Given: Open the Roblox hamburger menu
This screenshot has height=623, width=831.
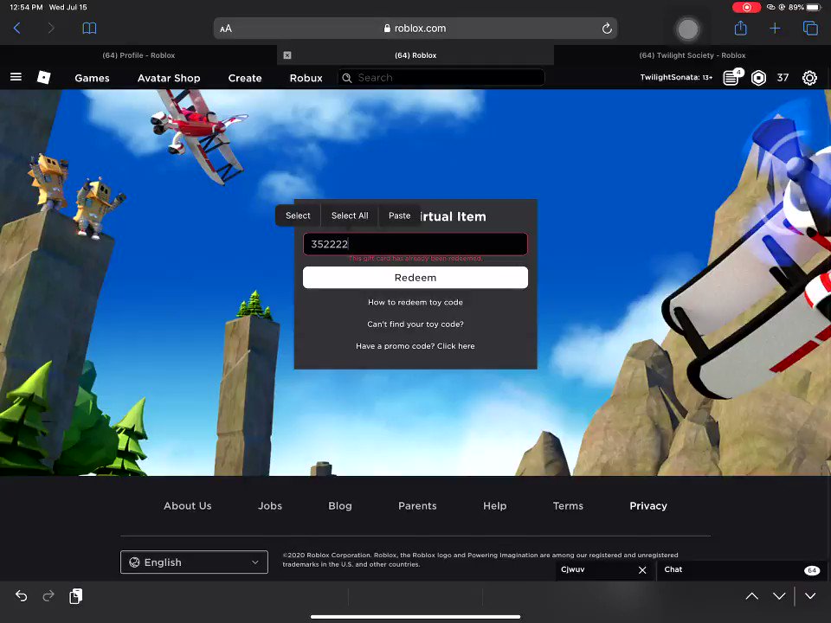Looking at the screenshot, I should pos(16,77).
